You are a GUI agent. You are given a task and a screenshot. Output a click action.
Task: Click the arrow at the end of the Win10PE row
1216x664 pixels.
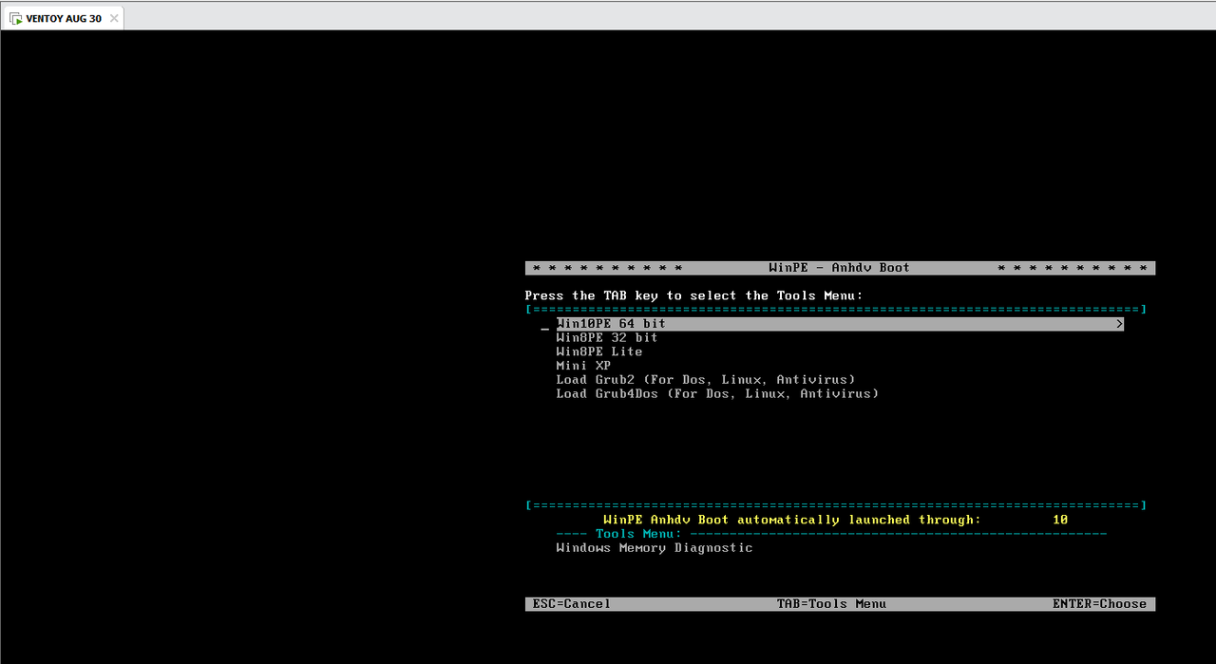click(1120, 324)
